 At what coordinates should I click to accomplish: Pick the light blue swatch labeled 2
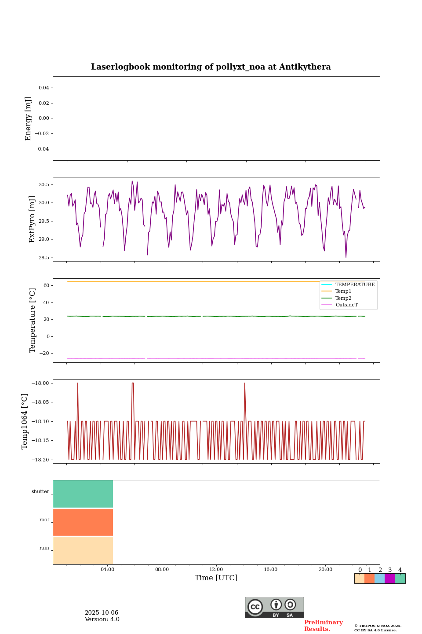pos(379,579)
